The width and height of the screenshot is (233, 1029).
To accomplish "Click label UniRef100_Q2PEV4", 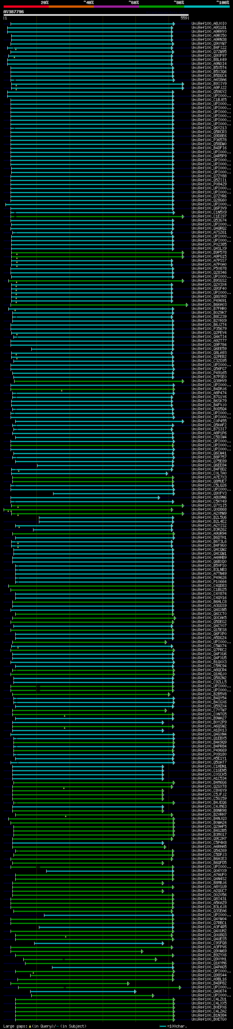I will tap(209, 332).
